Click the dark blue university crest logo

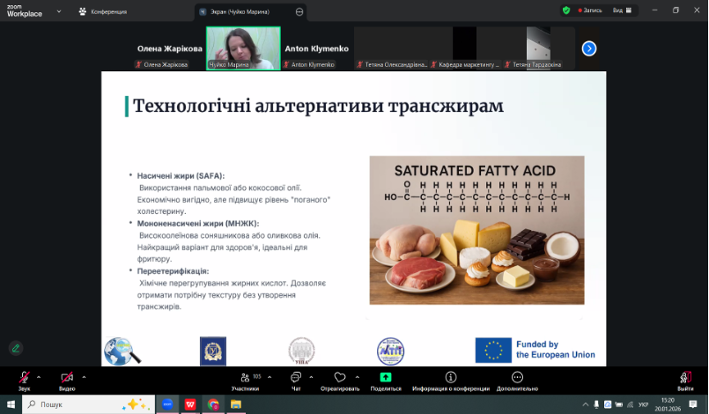point(213,351)
